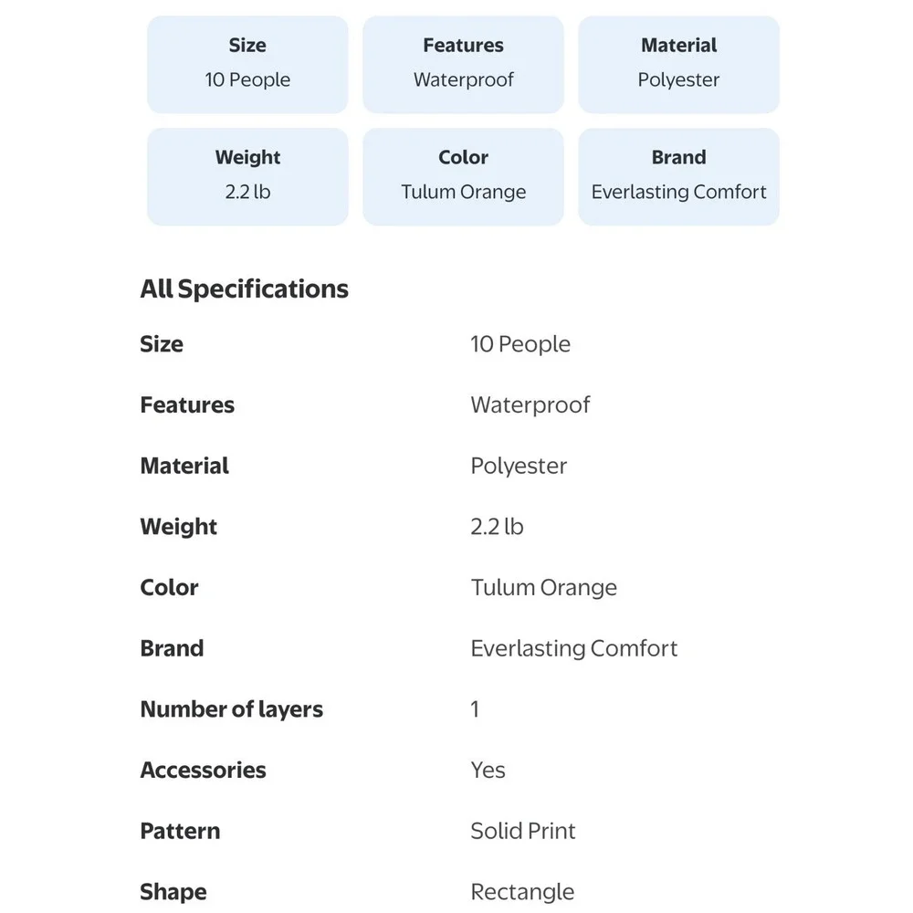Click the Color Tulum Orange card
This screenshot has width=913, height=913.
pyautogui.click(x=463, y=176)
